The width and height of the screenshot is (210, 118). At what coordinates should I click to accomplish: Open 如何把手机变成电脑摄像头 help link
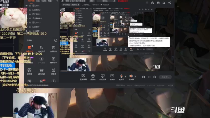(39, 85)
